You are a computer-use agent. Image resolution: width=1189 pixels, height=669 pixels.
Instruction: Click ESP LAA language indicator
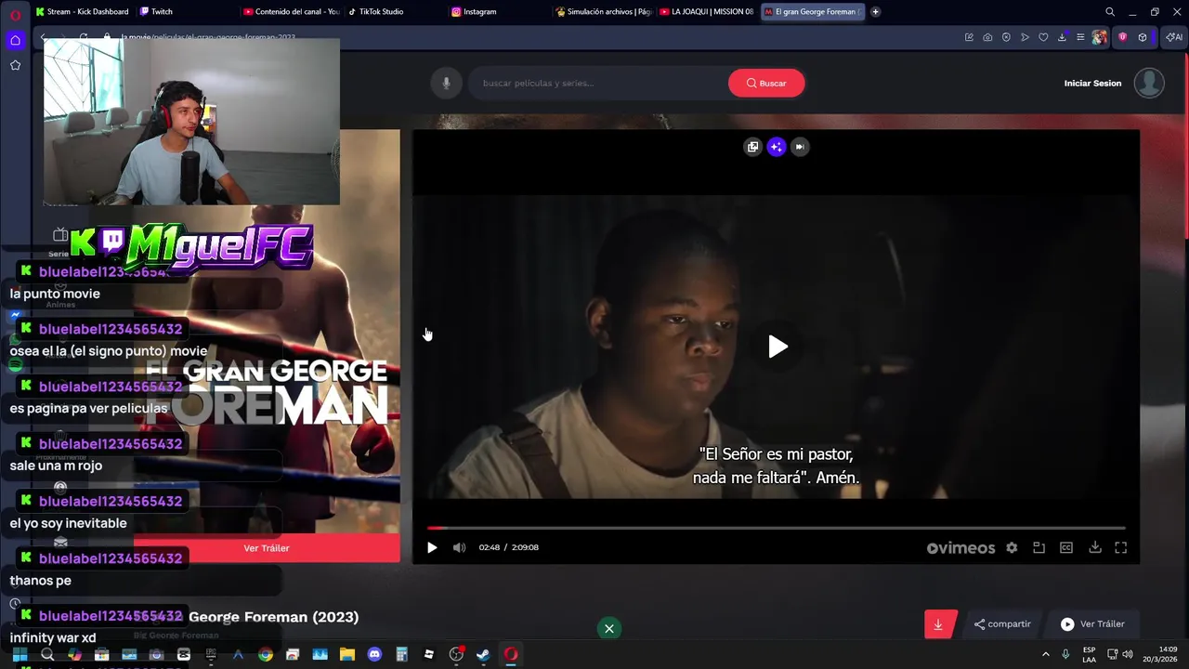[1089, 654]
